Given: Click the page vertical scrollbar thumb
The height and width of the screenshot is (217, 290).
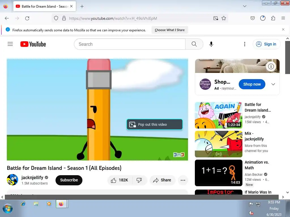Looking at the screenshot, I should (x=288, y=57).
